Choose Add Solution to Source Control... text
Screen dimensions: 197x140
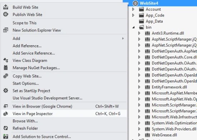pos(42,137)
